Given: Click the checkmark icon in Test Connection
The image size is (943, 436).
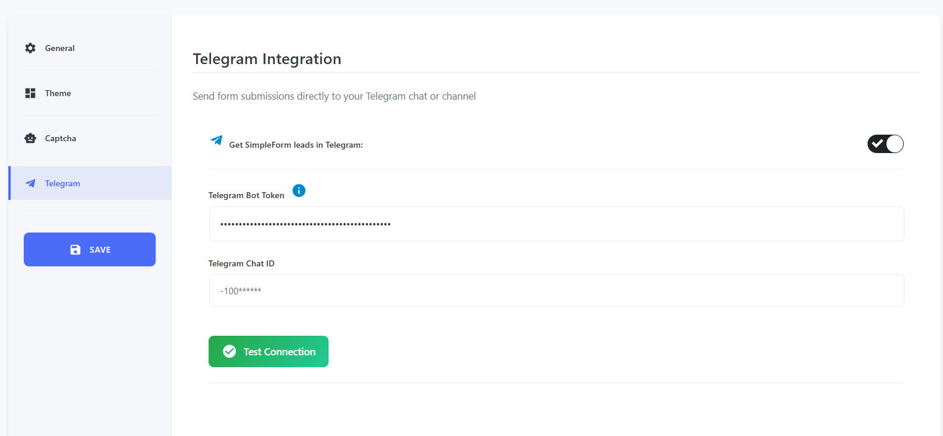Looking at the screenshot, I should [229, 351].
